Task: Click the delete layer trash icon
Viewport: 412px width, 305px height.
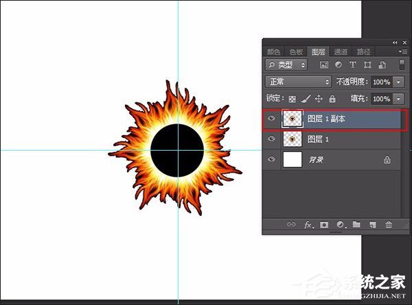Action: coord(389,224)
